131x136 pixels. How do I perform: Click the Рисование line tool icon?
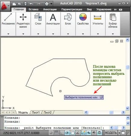tap(8, 17)
